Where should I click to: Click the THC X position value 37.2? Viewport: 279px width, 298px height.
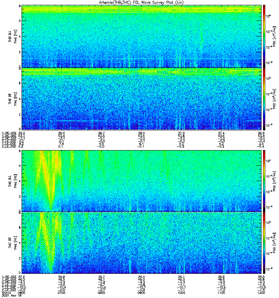(x=22, y=277)
